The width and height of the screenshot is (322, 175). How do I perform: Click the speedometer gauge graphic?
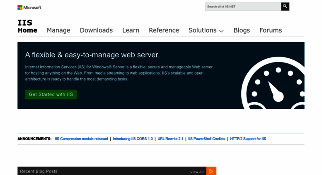pyautogui.click(x=273, y=83)
